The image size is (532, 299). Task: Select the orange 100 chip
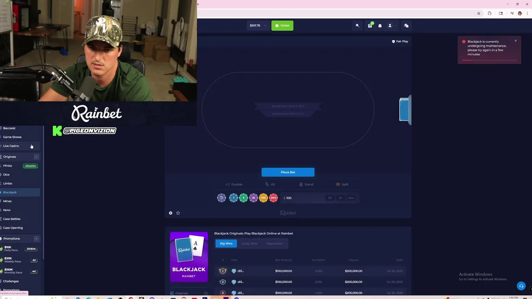pos(264,198)
